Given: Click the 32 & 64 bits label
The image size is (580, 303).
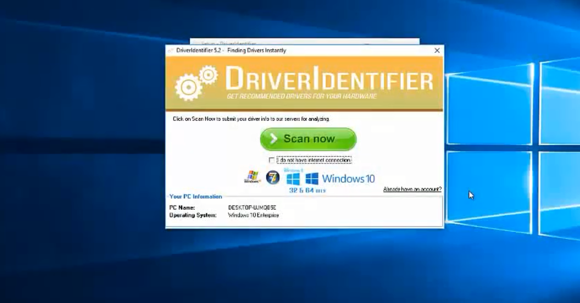Looking at the screenshot, I should pyautogui.click(x=307, y=190).
